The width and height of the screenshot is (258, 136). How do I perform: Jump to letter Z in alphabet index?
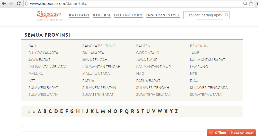pyautogui.click(x=176, y=111)
